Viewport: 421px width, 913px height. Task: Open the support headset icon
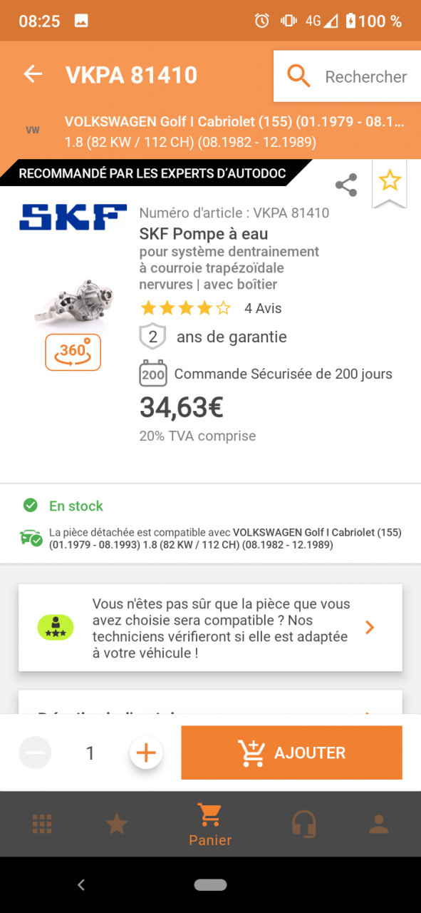[304, 825]
